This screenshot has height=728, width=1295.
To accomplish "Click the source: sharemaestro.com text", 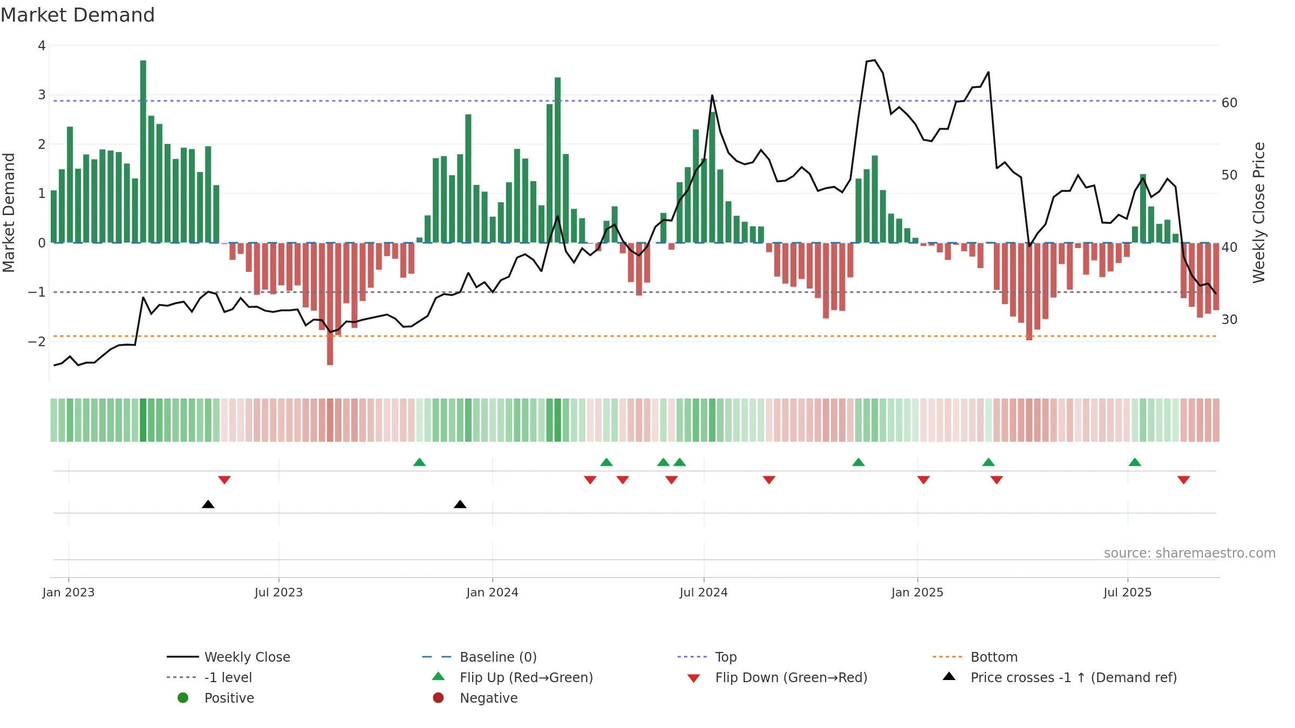I will tap(1190, 553).
